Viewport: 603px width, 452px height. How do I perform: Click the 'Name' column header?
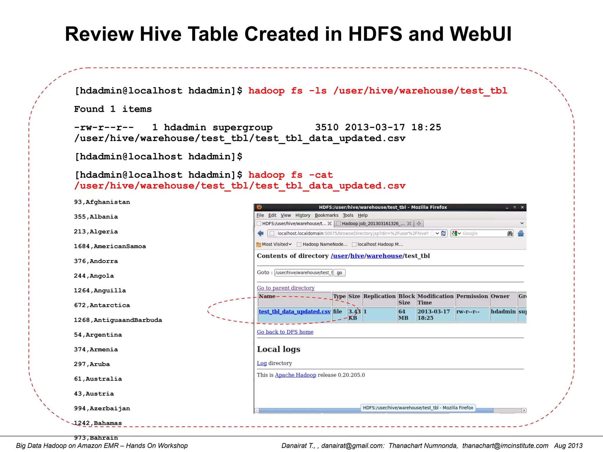click(x=295, y=300)
